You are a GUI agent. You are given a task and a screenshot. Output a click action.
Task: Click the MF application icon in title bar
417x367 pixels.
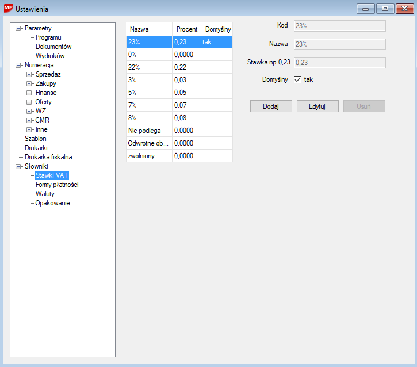click(x=9, y=9)
